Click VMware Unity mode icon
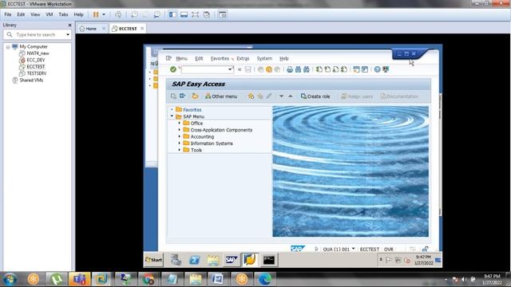Viewport: 511px width, 287px height. click(207, 14)
